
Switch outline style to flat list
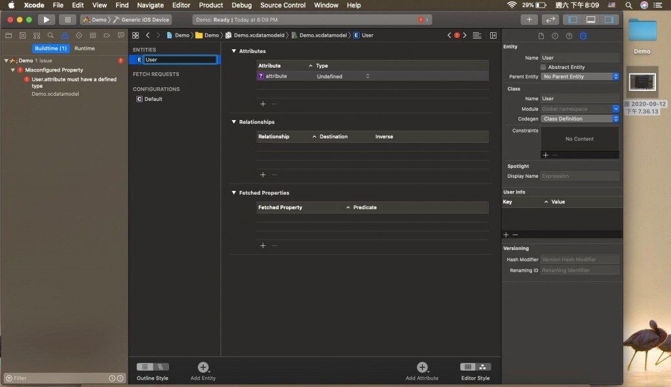click(145, 367)
